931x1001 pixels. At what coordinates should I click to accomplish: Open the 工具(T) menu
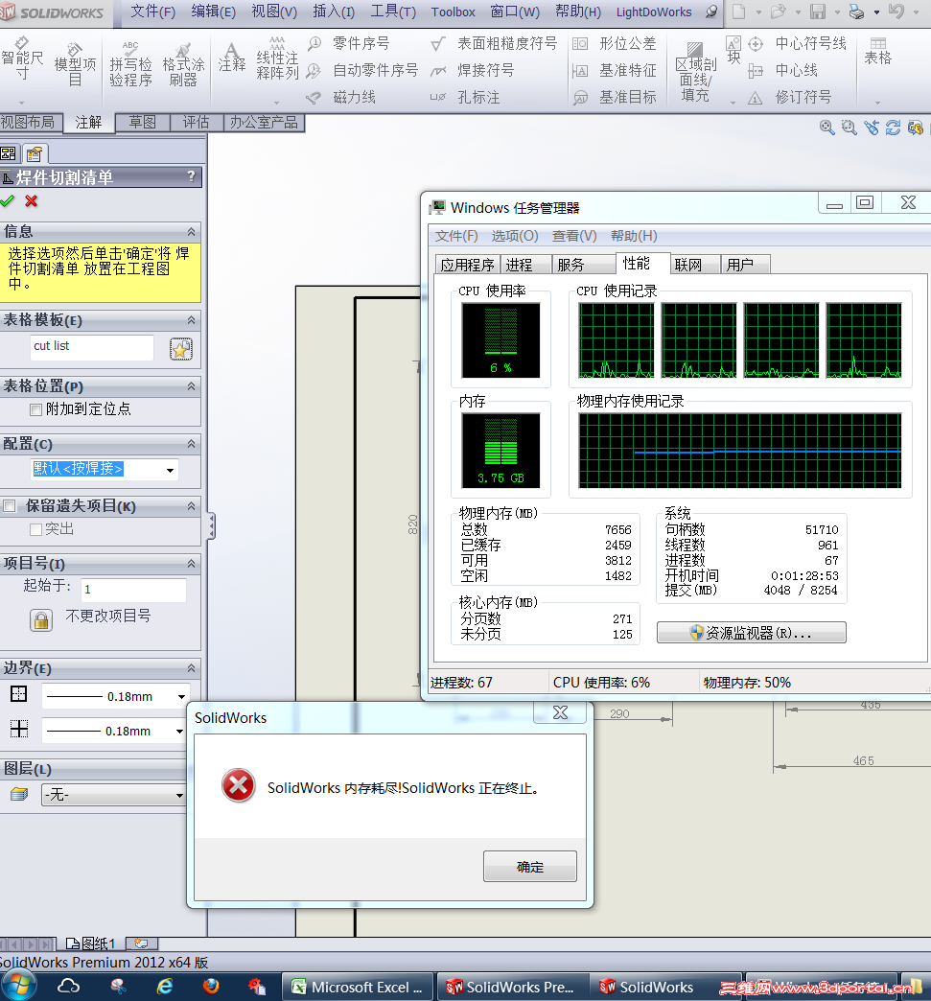[x=393, y=12]
